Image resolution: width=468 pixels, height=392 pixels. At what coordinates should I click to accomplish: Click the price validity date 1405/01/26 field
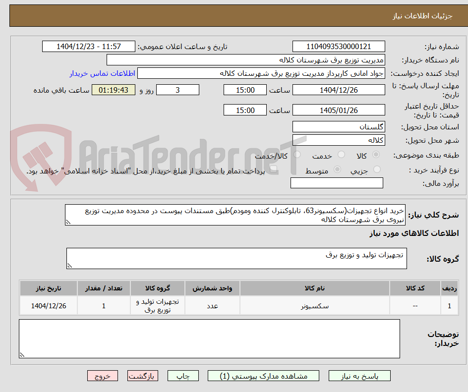pos(339,110)
